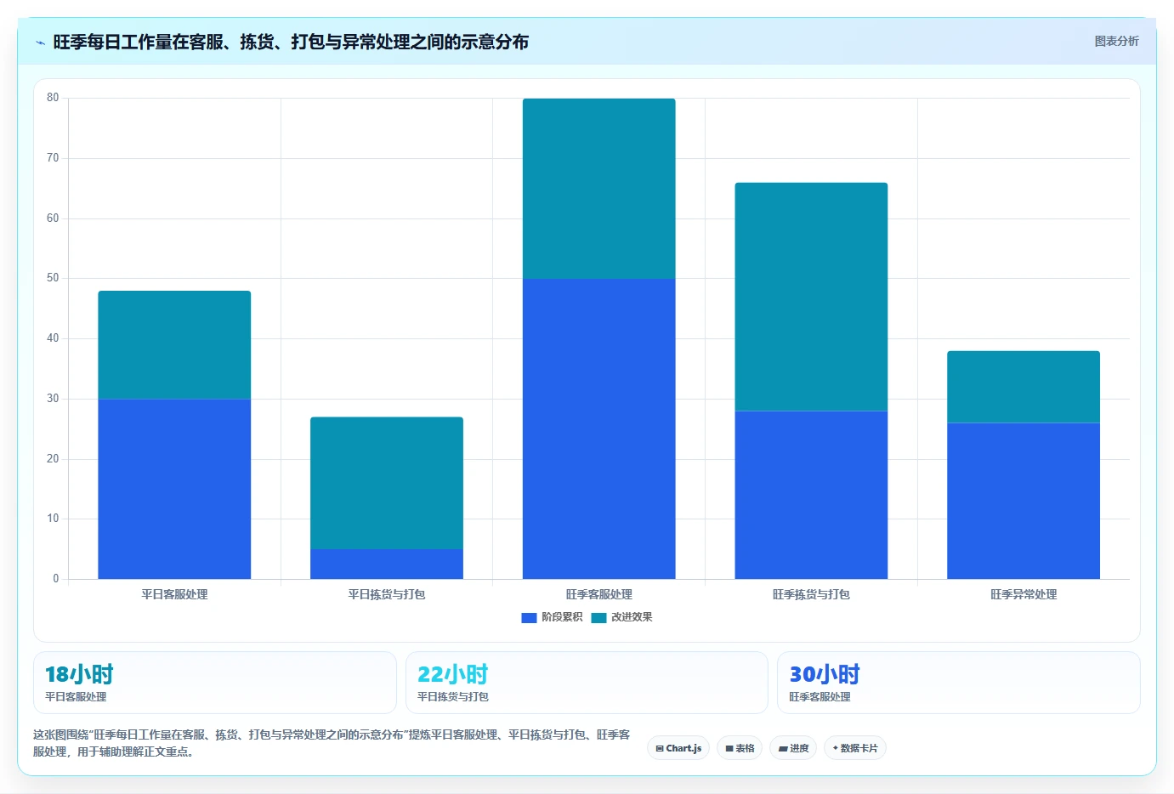Click the 改进效果 legend label
Image resolution: width=1174 pixels, height=794 pixels.
click(632, 617)
